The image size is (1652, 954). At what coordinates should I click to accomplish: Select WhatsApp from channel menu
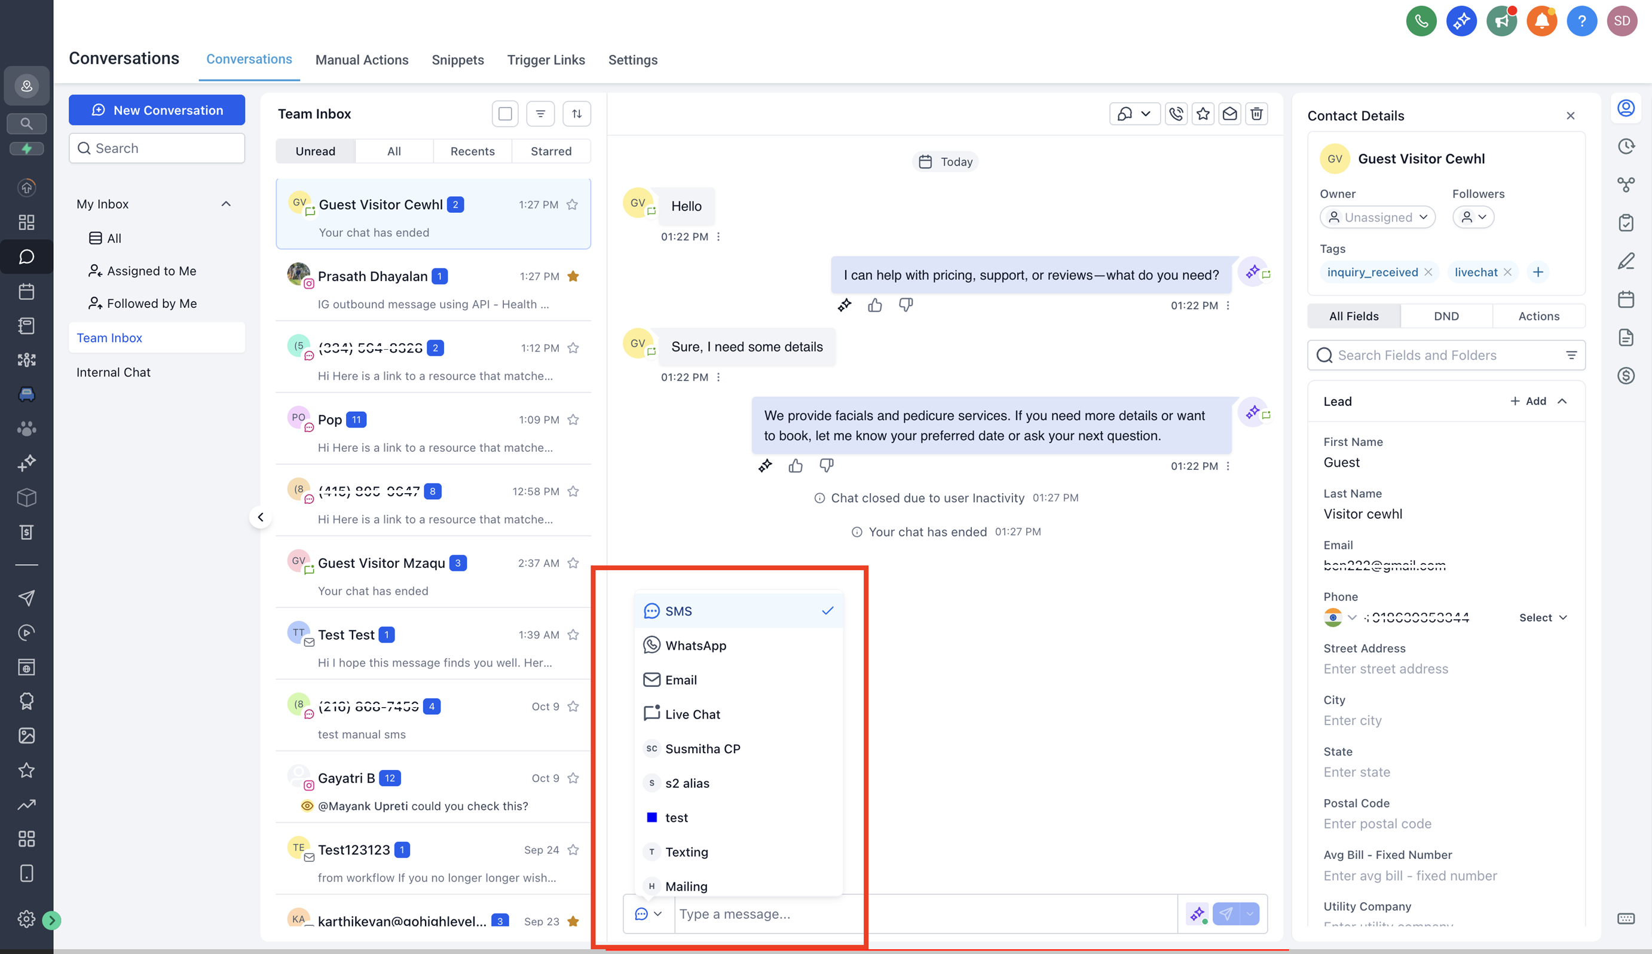695,646
